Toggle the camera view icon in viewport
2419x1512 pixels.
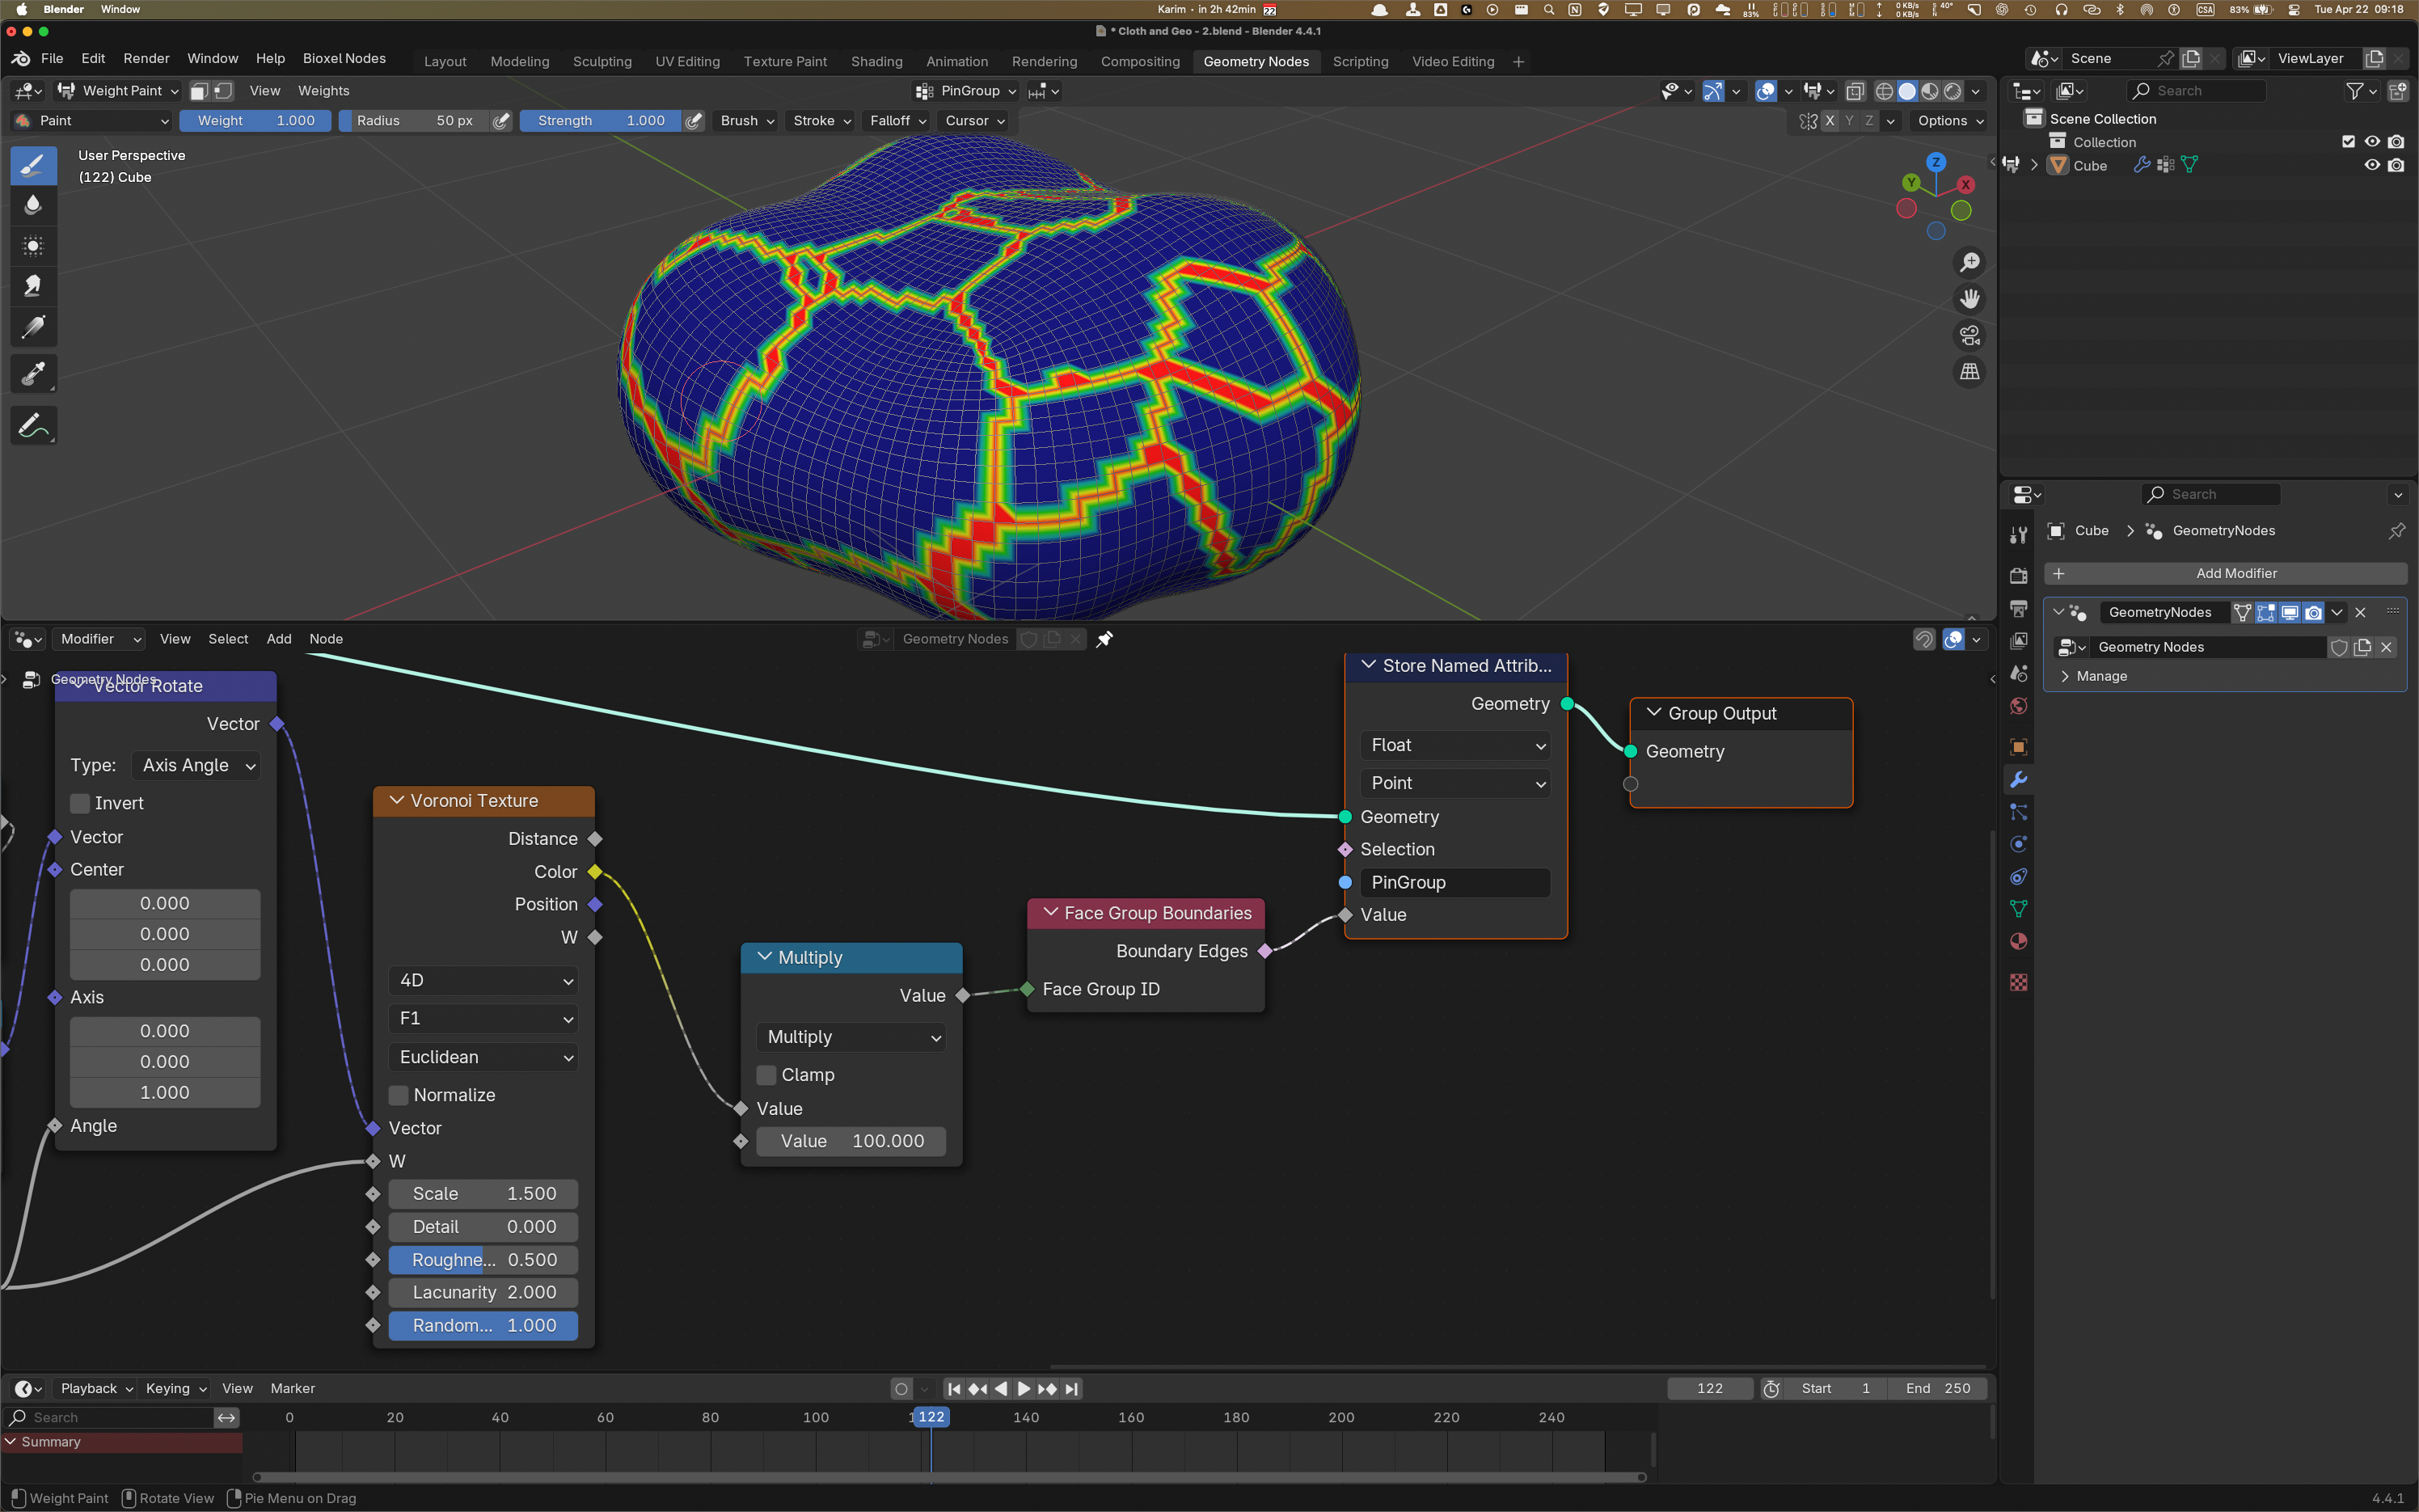pyautogui.click(x=1969, y=335)
